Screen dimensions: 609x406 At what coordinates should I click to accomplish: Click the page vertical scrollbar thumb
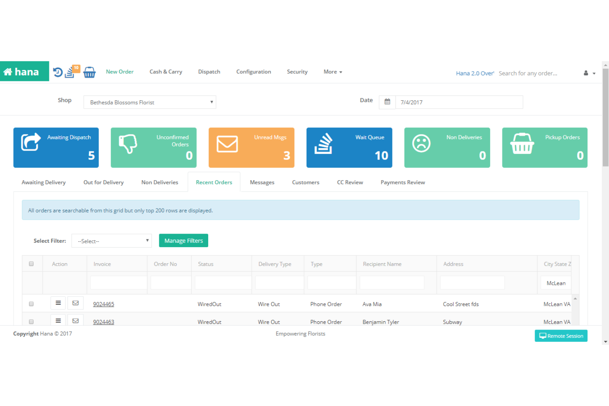coord(605,117)
